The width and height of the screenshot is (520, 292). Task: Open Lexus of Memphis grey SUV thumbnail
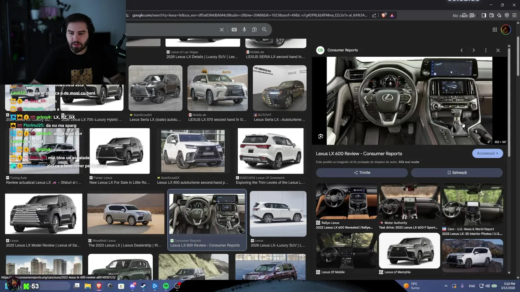click(409, 251)
